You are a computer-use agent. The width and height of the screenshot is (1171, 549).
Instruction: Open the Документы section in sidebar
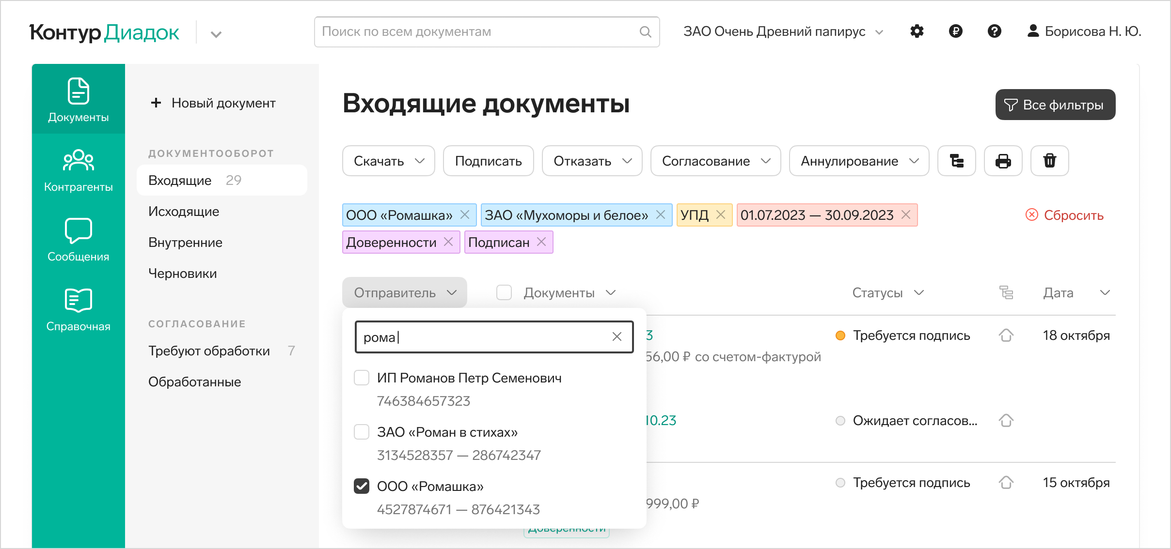[x=79, y=99]
